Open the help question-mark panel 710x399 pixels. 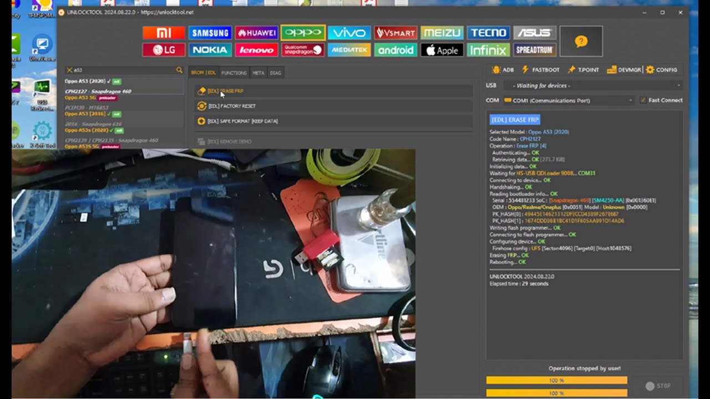coord(581,42)
